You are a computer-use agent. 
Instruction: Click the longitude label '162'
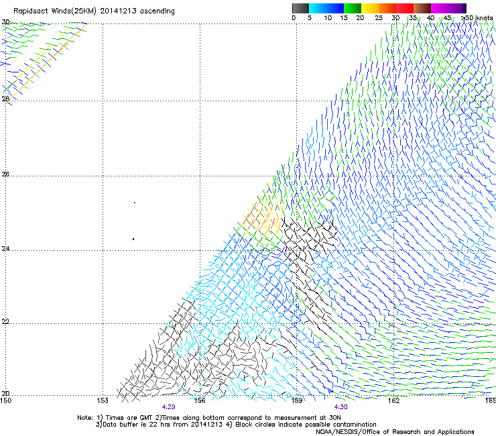click(393, 400)
